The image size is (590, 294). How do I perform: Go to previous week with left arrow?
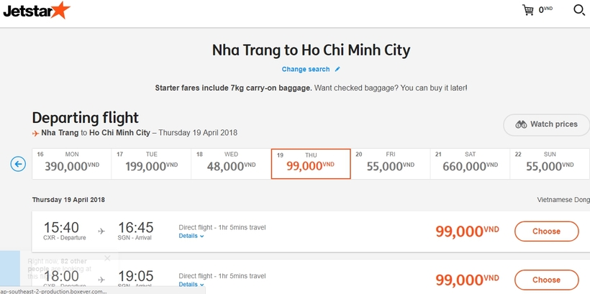click(x=18, y=164)
